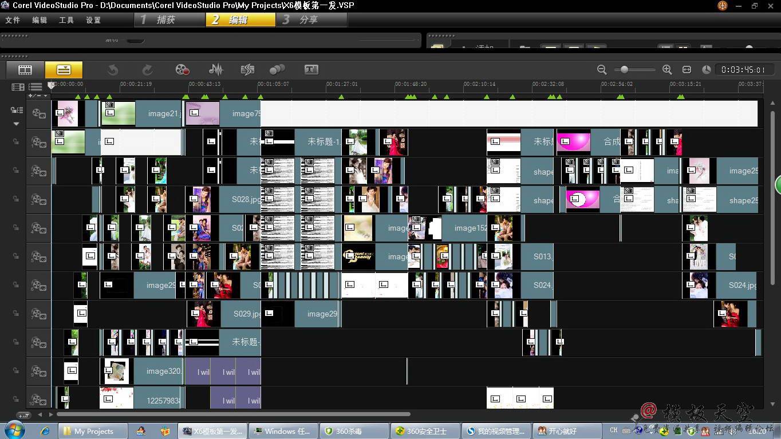Toggle ripple lock for overlay track 1
The image size is (781, 439).
tap(16, 140)
